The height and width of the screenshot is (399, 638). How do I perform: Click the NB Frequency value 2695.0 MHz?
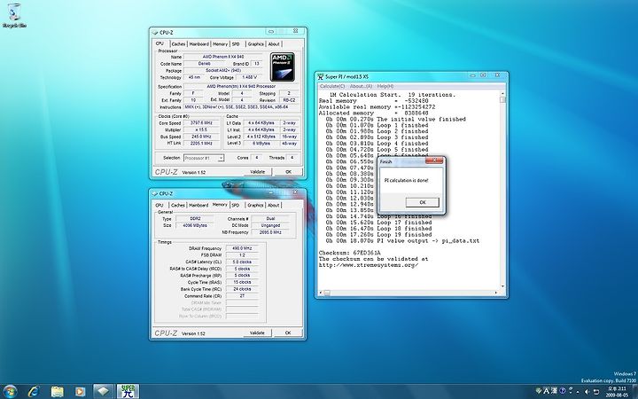click(270, 232)
